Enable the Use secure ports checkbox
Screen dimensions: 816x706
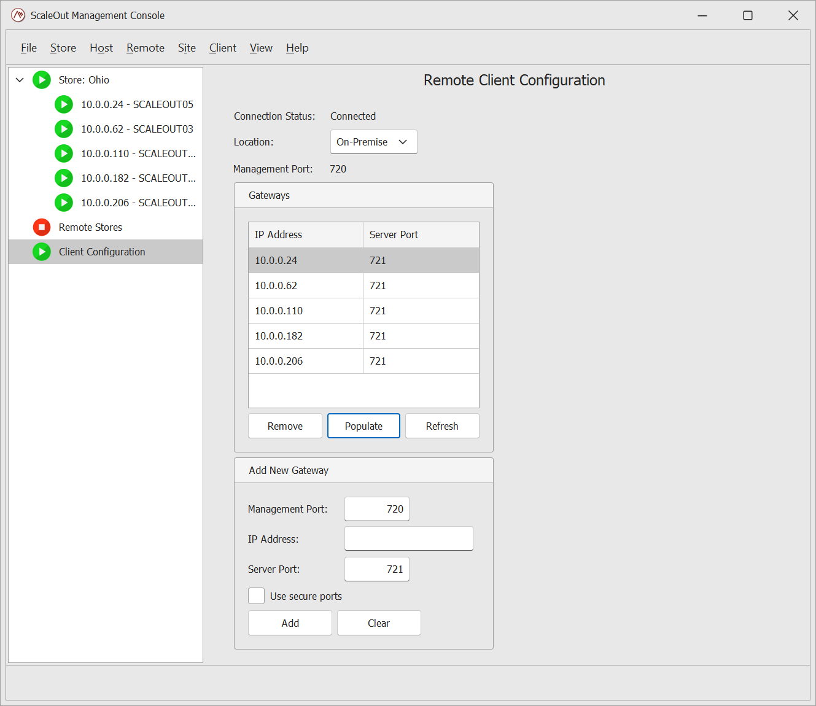pyautogui.click(x=256, y=596)
